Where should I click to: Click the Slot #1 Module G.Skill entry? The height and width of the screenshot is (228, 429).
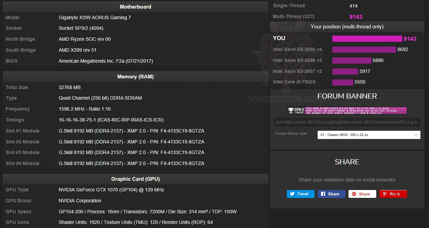click(132, 131)
